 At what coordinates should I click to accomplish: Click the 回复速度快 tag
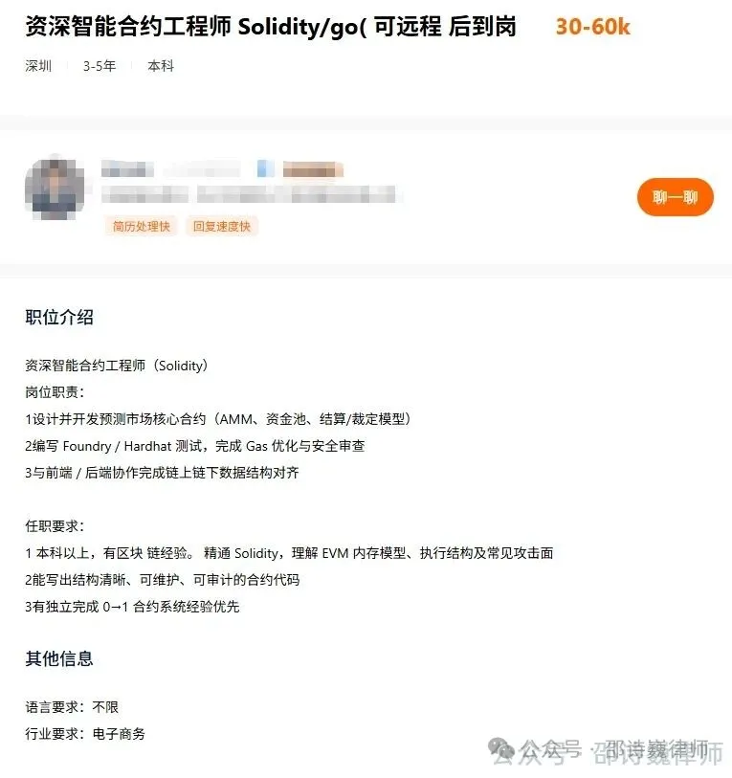tap(222, 226)
